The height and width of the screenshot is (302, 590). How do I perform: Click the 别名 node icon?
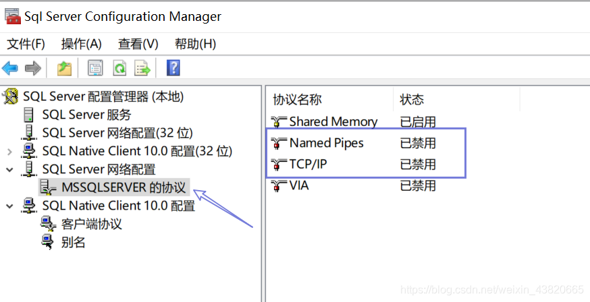pos(47,242)
